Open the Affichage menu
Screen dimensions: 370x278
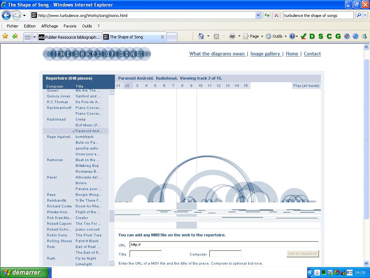pos(50,26)
